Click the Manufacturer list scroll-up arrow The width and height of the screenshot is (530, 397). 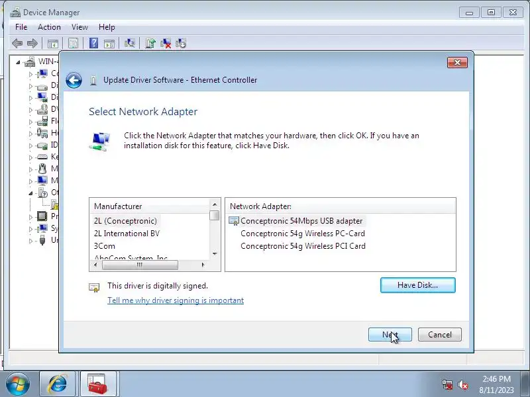214,204
